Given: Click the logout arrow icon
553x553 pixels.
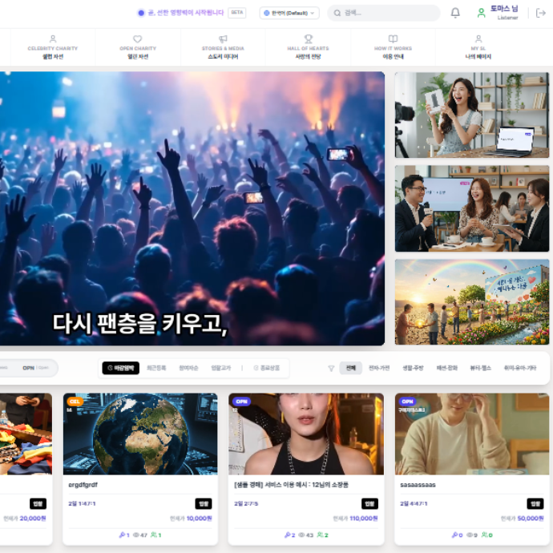Looking at the screenshot, I should (x=540, y=13).
